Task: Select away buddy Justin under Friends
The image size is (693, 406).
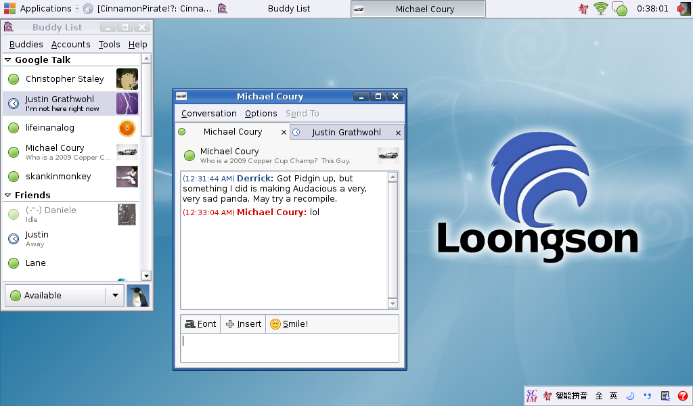Action: pyautogui.click(x=71, y=239)
